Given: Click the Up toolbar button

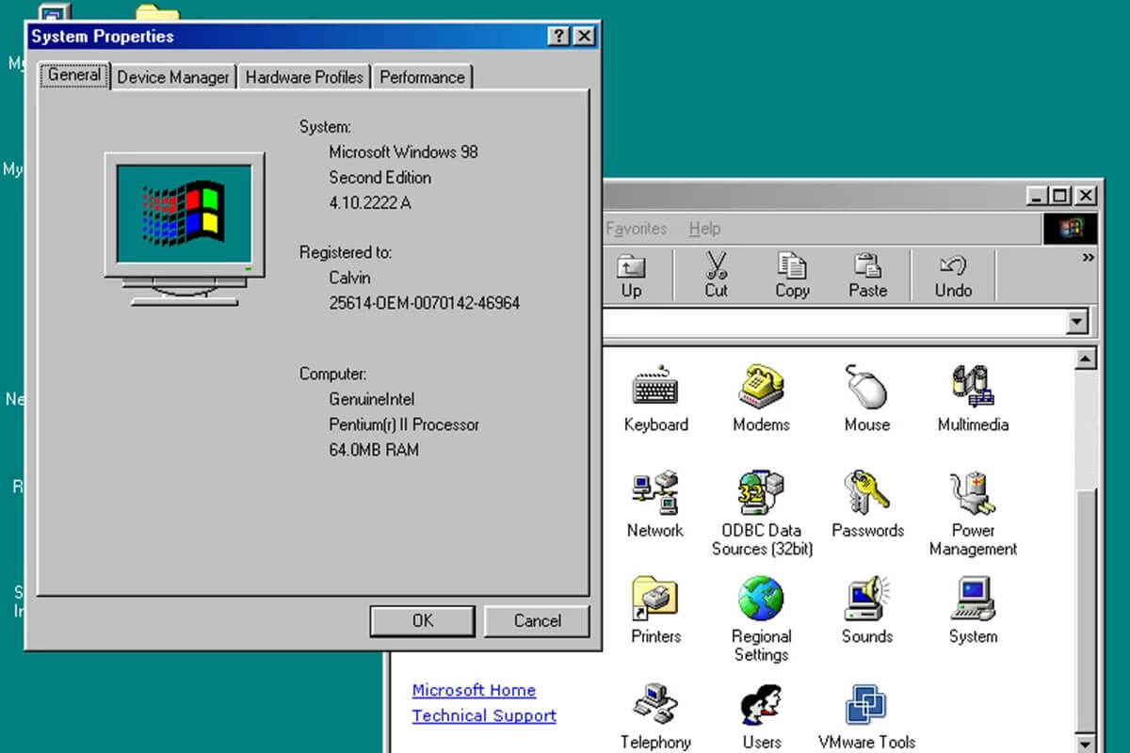Looking at the screenshot, I should pos(632,276).
